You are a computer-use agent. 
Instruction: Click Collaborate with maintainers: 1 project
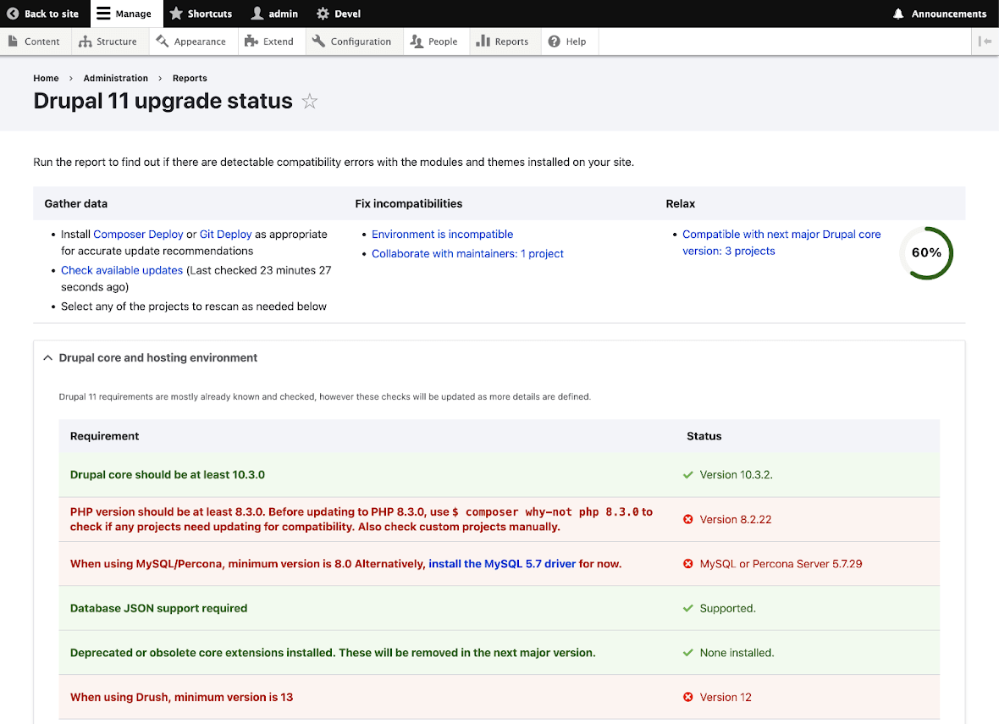click(467, 253)
